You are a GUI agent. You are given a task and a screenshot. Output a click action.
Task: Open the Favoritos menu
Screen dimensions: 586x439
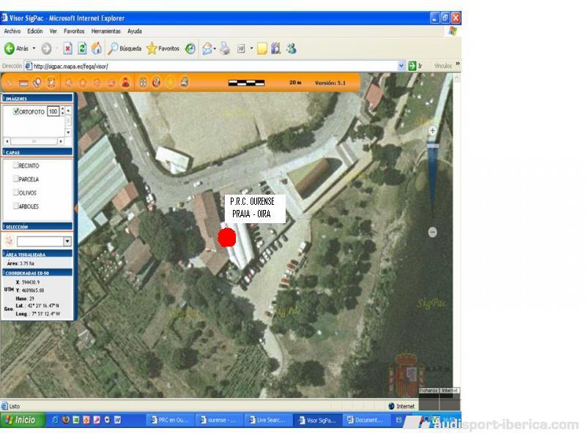click(74, 31)
